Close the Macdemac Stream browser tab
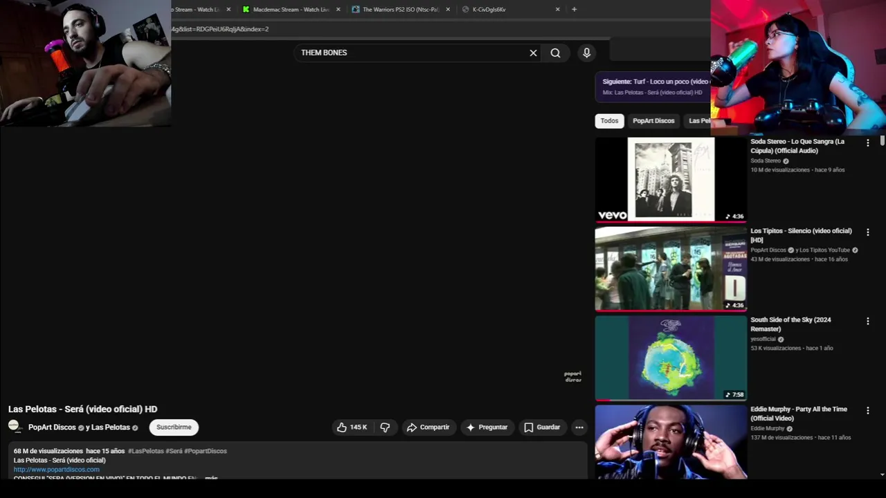This screenshot has height=498, width=886. 338,10
